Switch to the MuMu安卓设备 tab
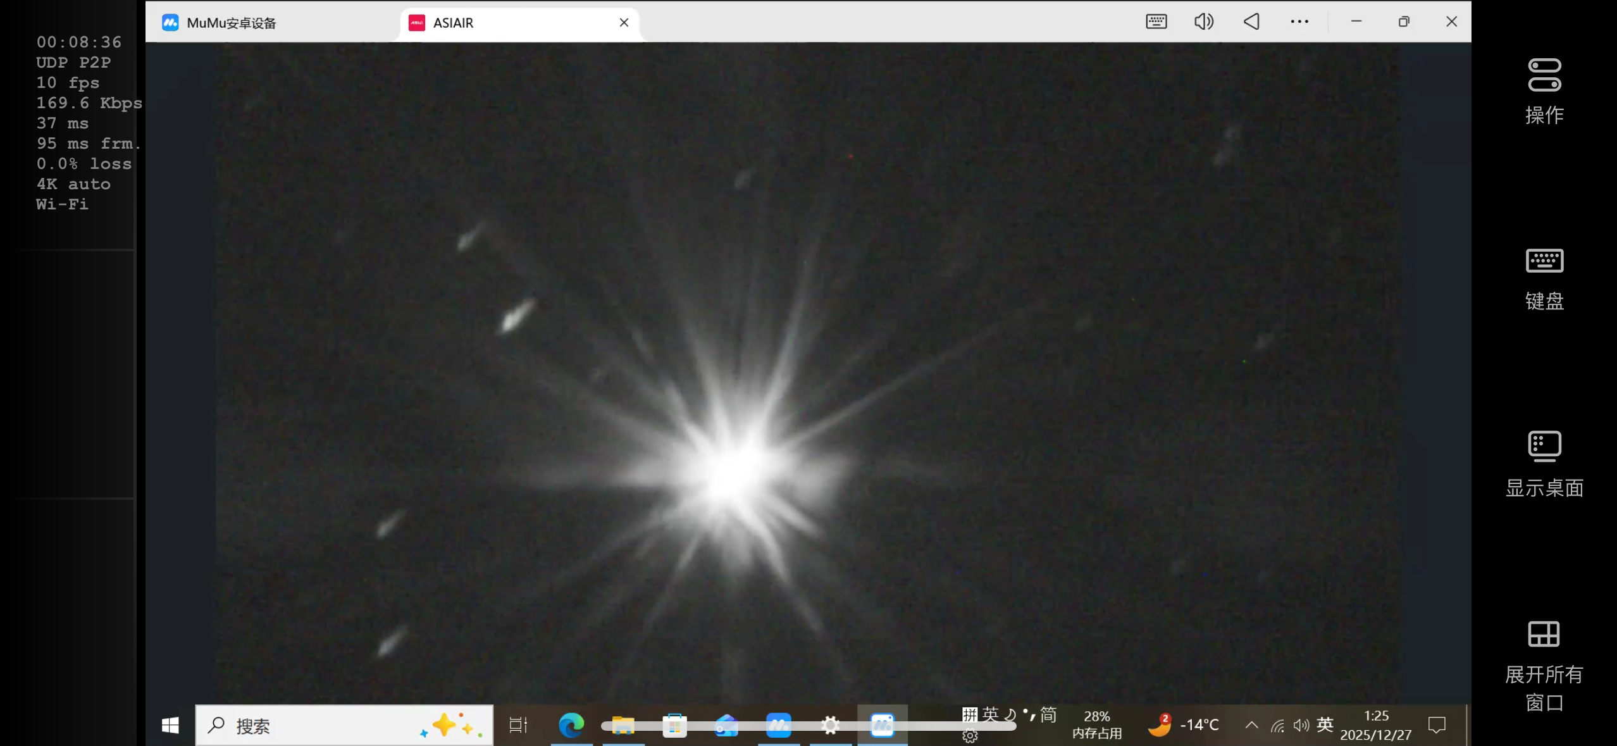1617x746 pixels. pos(232,23)
